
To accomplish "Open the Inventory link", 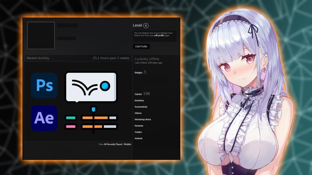I will [139, 101].
